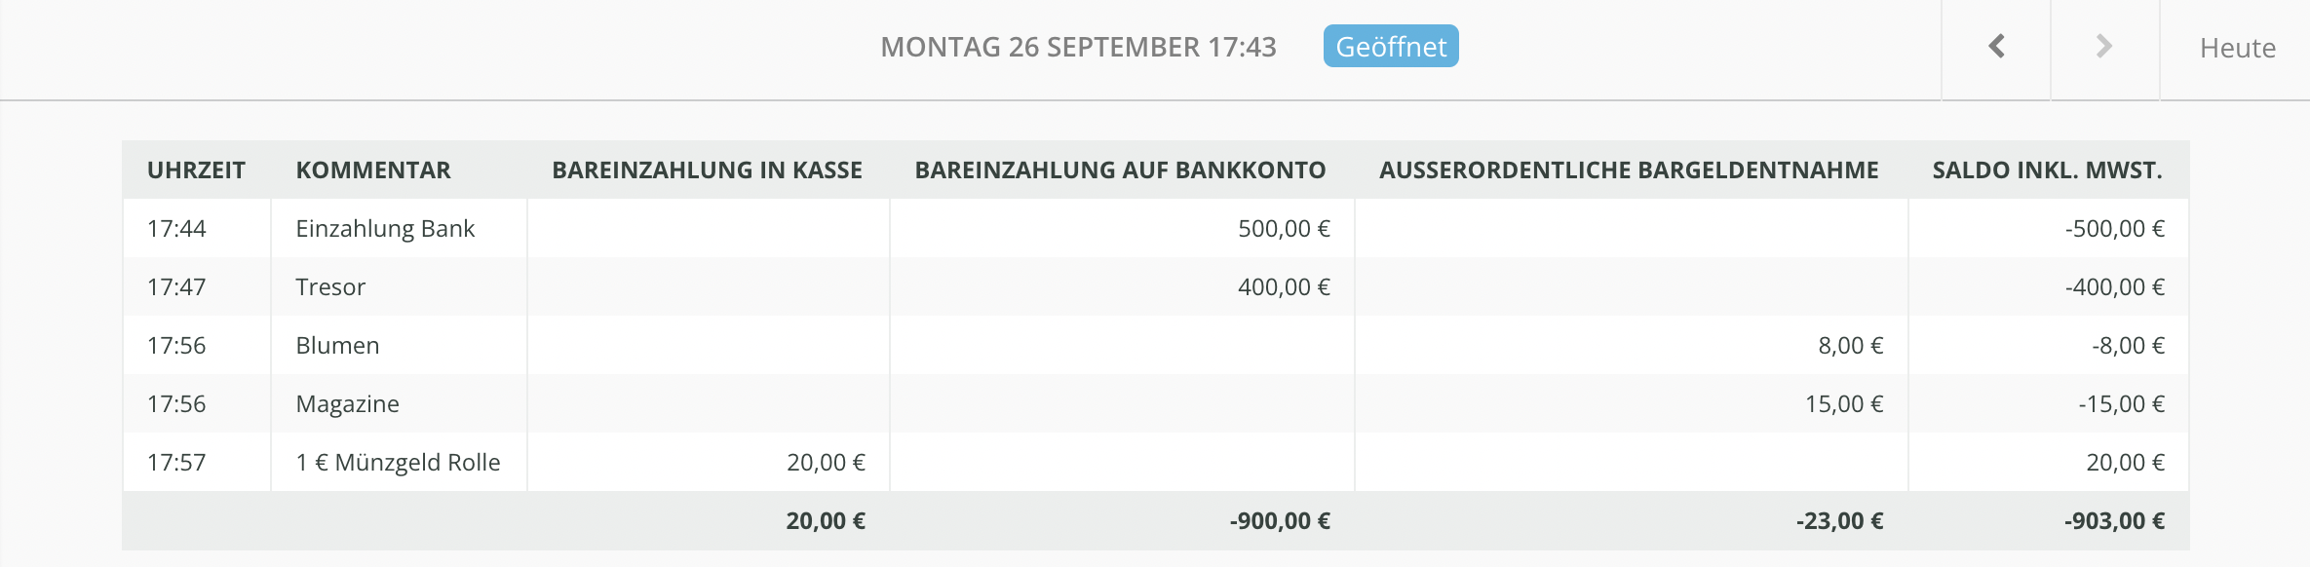Click the -903,00 € total balance
Image resolution: width=2310 pixels, height=567 pixels.
click(2114, 521)
